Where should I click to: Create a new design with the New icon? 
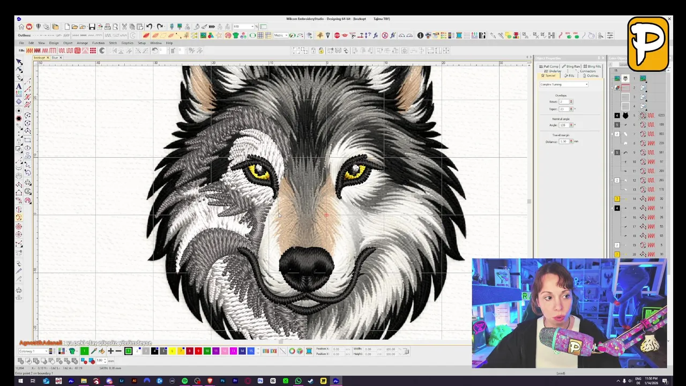tap(67, 27)
